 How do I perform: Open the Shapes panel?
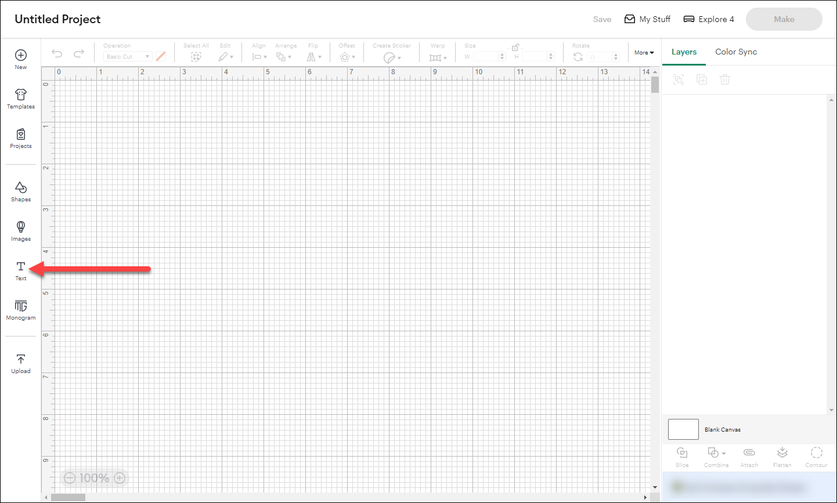[20, 191]
